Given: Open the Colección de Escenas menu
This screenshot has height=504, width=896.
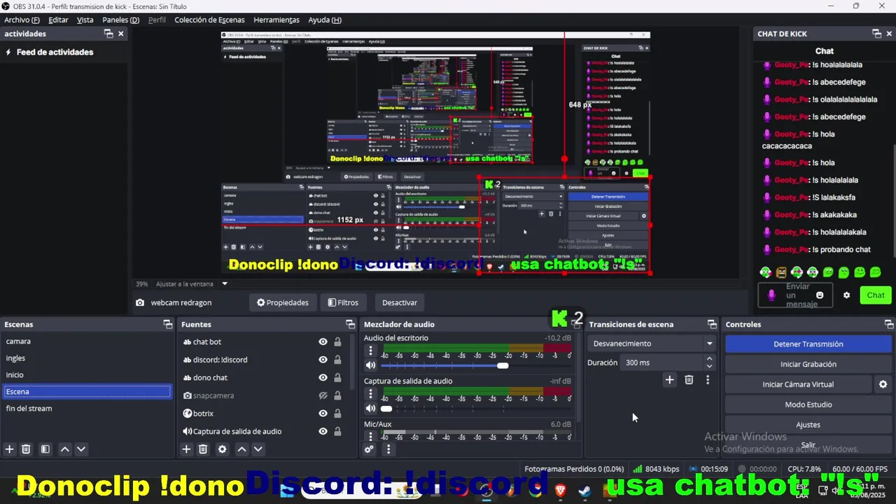Looking at the screenshot, I should click(209, 20).
